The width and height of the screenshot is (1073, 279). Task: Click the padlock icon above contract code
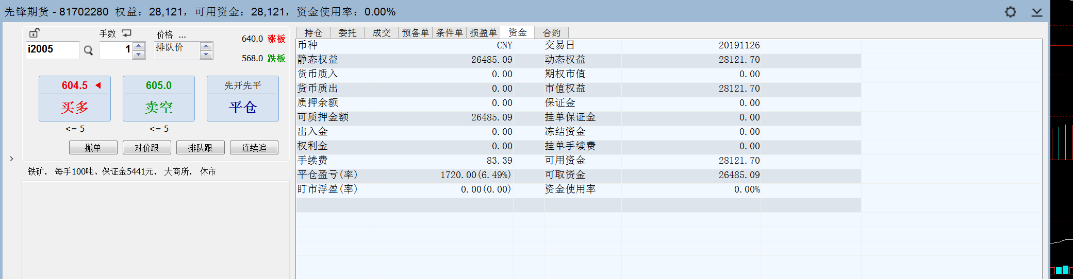(x=34, y=33)
